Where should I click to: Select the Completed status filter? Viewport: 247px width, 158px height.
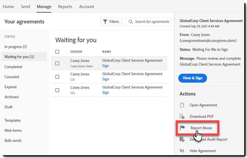pyautogui.click(x=13, y=67)
